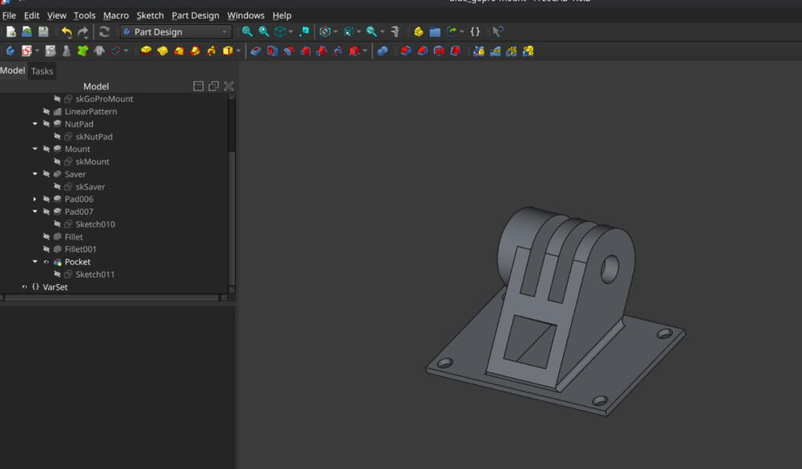Click the Boolean operation blue icon
Image resolution: width=802 pixels, height=469 pixels.
(x=382, y=51)
